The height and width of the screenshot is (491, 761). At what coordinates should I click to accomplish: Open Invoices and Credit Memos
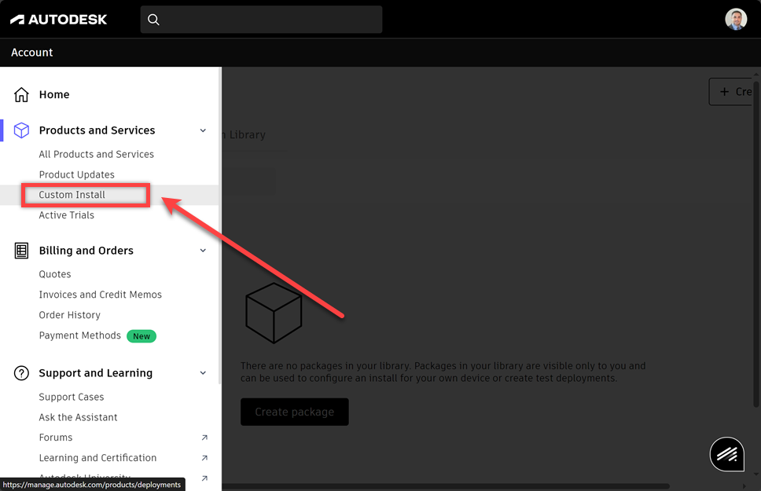pos(100,294)
